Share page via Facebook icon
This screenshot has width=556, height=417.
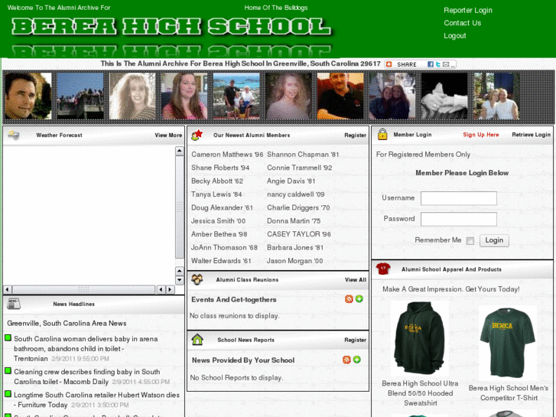431,64
